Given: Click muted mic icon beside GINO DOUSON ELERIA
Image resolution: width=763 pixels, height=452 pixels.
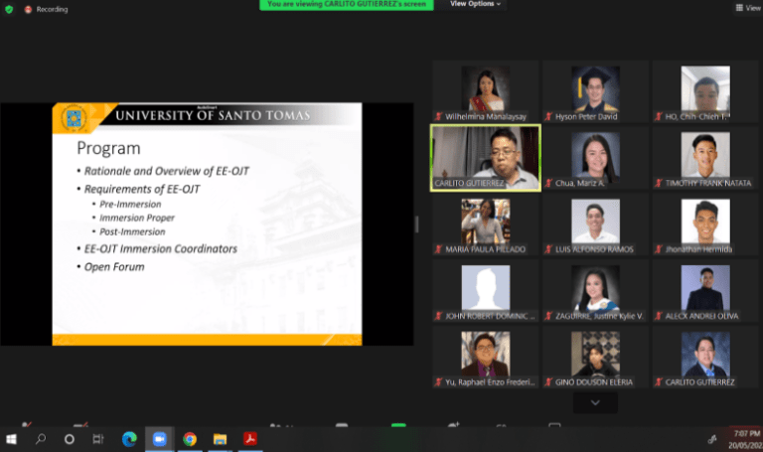Looking at the screenshot, I should point(548,382).
